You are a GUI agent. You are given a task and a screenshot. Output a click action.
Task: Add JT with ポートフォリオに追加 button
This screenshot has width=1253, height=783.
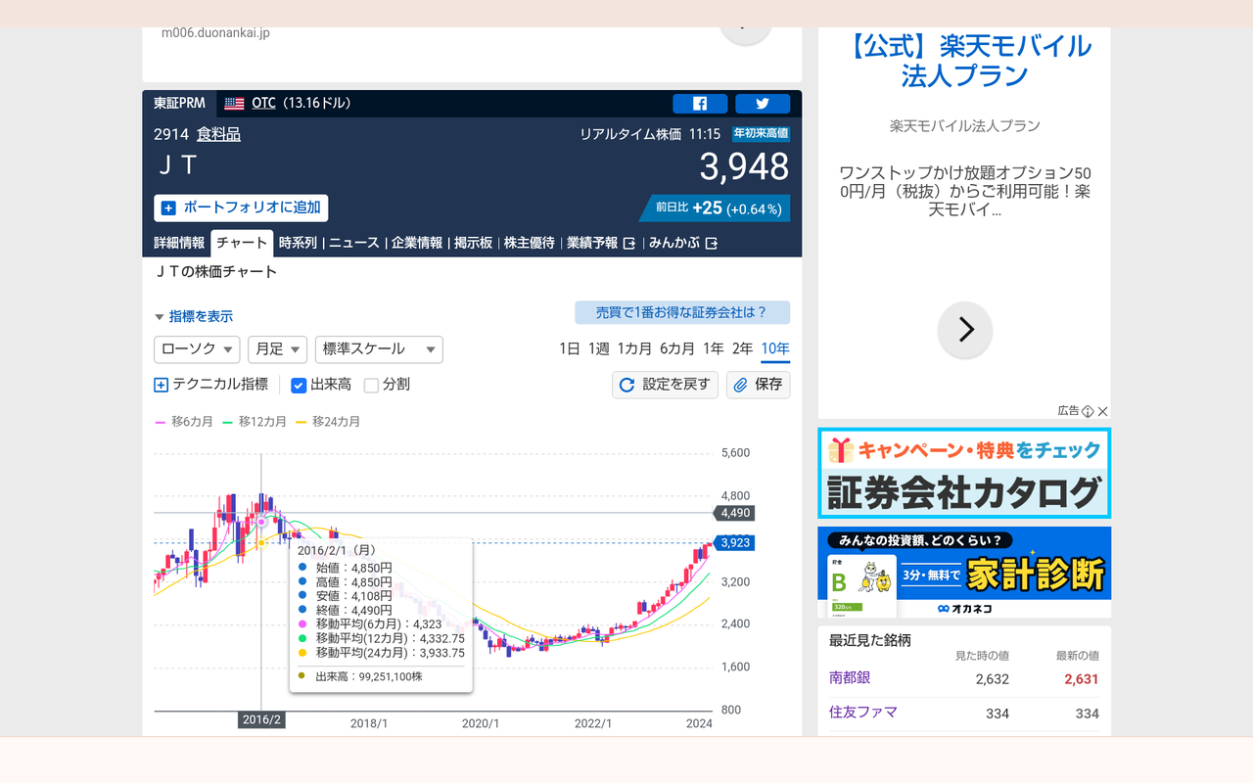coord(241,207)
